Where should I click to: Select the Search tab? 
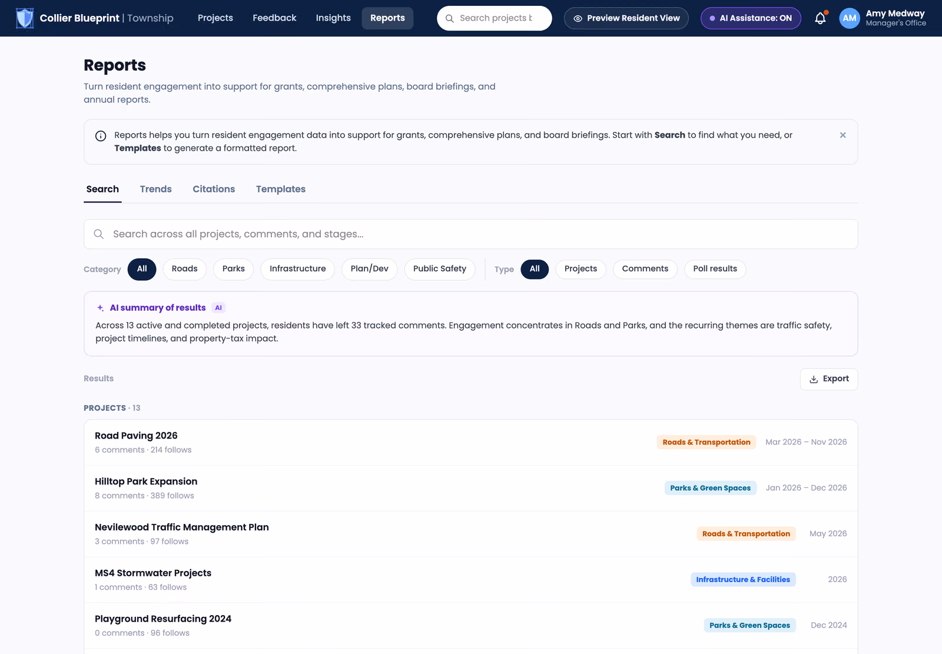102,189
